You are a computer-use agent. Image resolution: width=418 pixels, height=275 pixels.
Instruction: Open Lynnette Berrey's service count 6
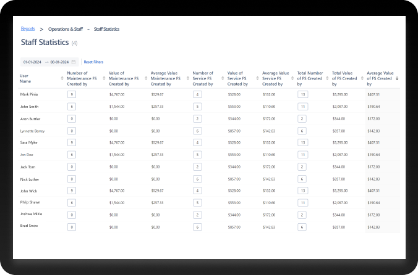click(x=197, y=131)
